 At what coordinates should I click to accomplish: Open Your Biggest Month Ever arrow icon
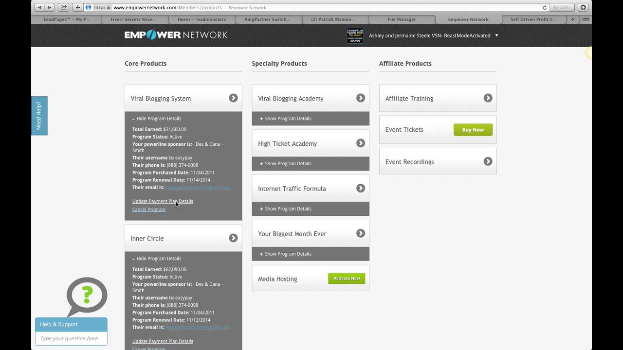click(x=361, y=233)
